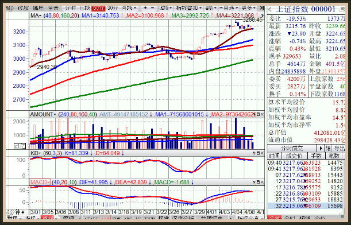Image resolution: width=351 pixels, height=225 pixels.
Task: Zoom in chart with plus icon
Action: click(x=145, y=8)
